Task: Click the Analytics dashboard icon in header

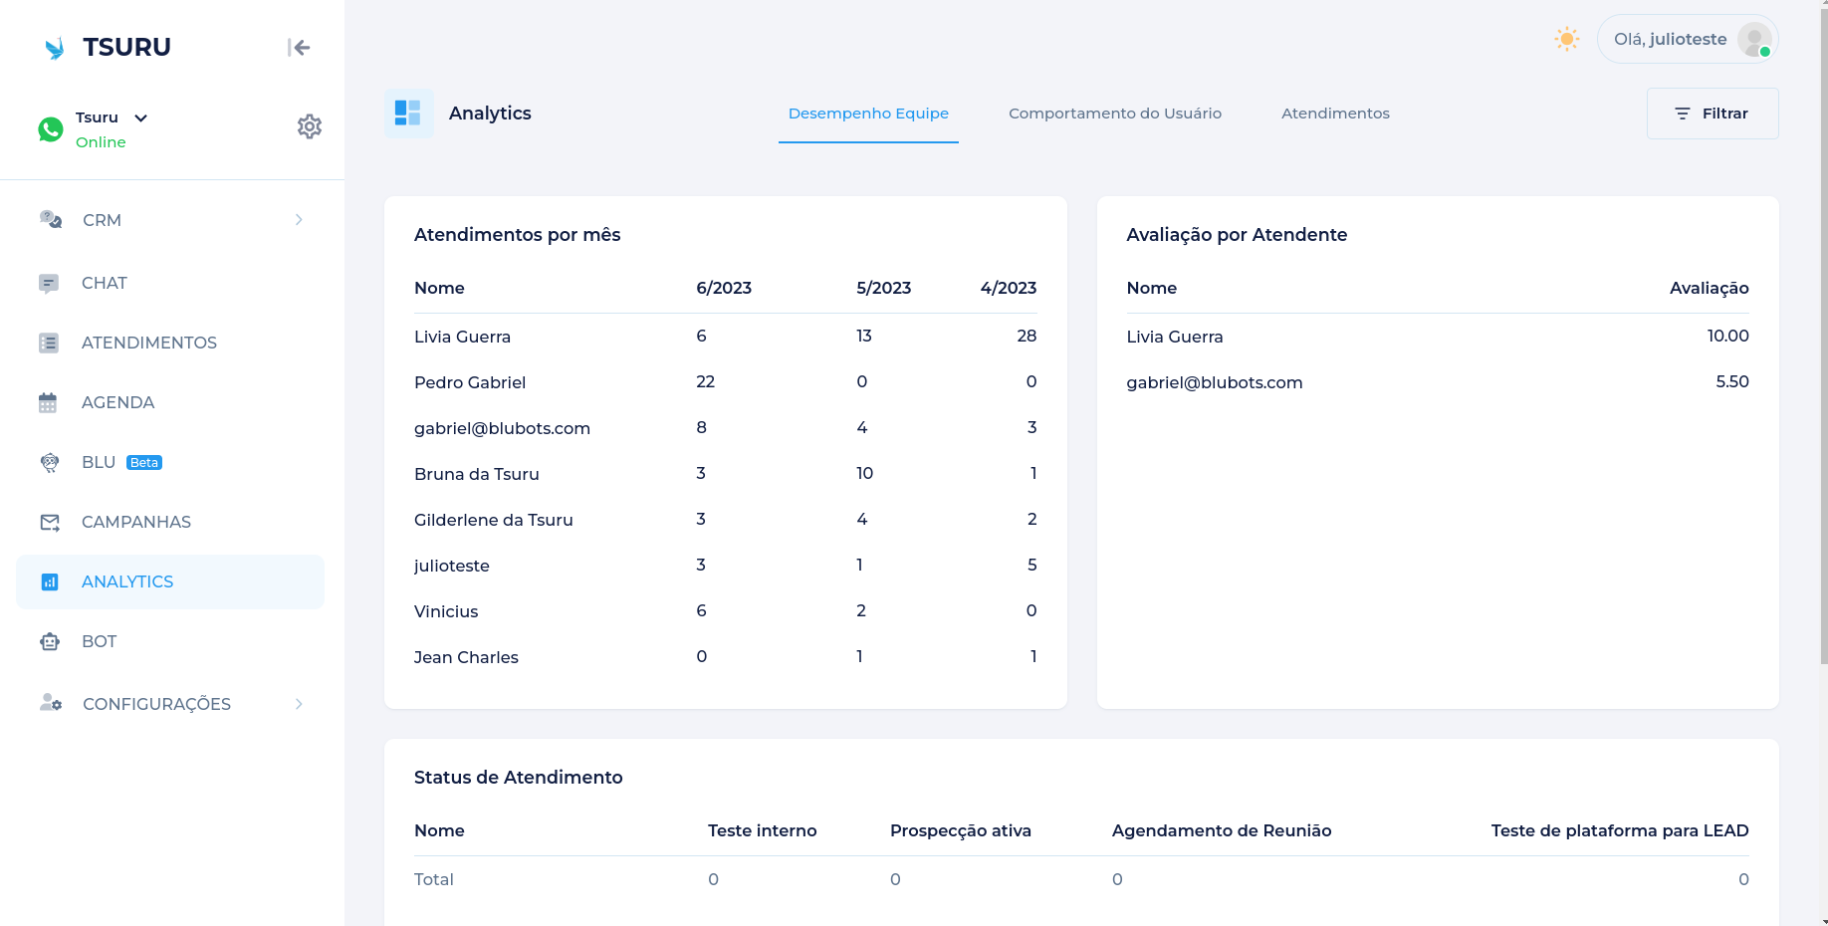Action: (408, 114)
